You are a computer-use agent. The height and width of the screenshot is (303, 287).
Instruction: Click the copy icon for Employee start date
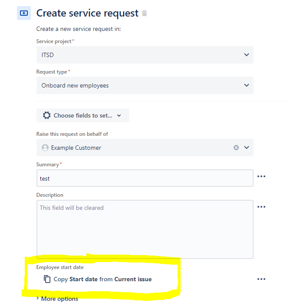47,279
